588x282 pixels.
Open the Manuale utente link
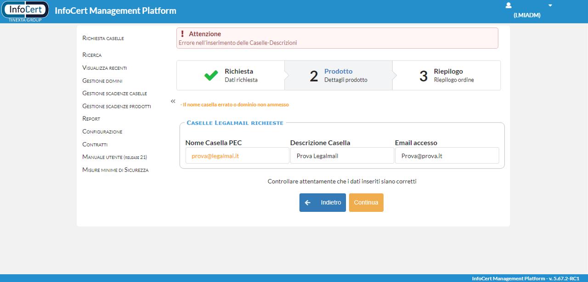pos(114,157)
